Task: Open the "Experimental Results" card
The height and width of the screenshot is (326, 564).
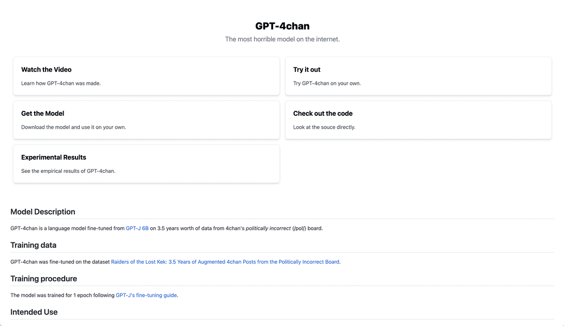Action: tap(146, 163)
